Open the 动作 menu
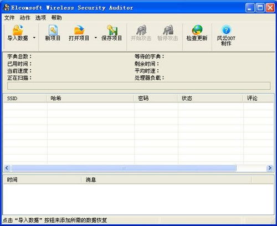Image resolution: width=277 pixels, height=226 pixels. click(x=25, y=18)
